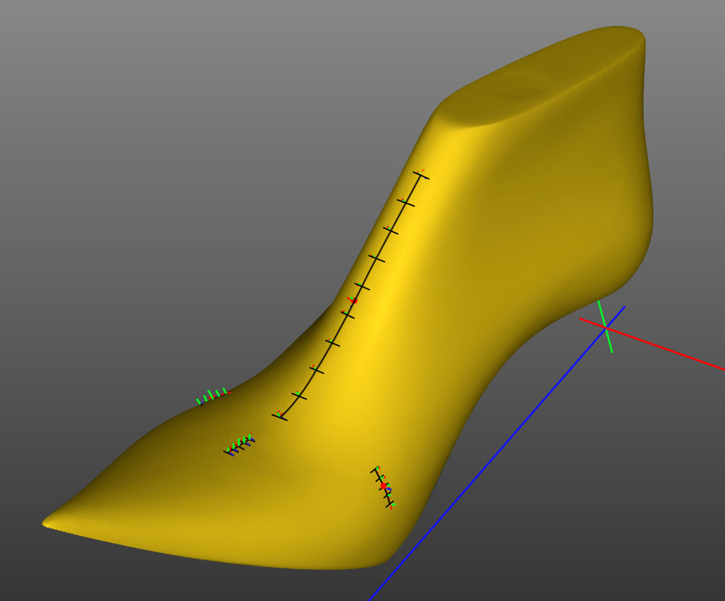Select the red control point on the short heel-side curve
The width and height of the screenshot is (725, 601).
click(383, 486)
